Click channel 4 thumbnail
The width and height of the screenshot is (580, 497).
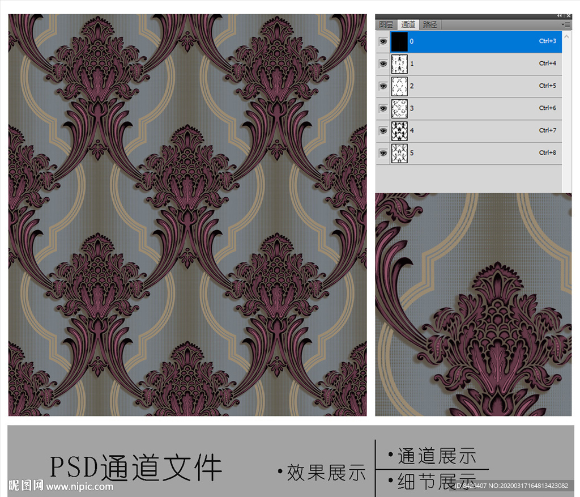(399, 131)
